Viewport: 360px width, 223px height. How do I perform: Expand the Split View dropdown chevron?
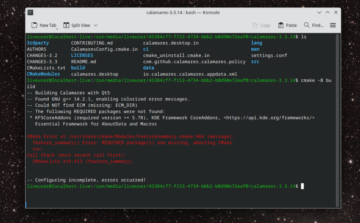(96, 25)
